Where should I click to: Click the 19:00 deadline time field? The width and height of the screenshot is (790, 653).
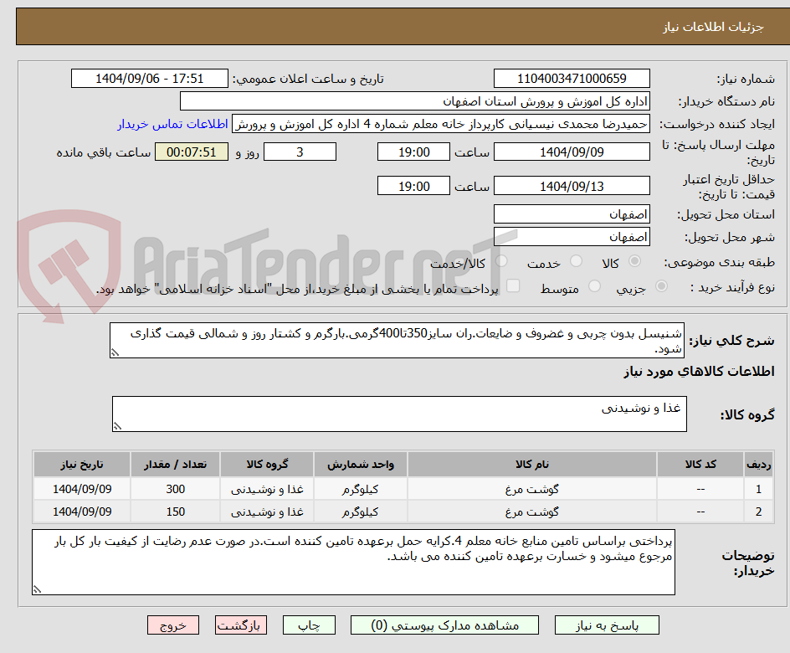point(414,152)
